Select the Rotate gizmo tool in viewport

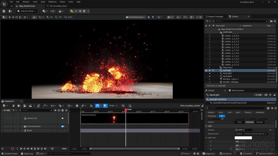(x=16, y=17)
